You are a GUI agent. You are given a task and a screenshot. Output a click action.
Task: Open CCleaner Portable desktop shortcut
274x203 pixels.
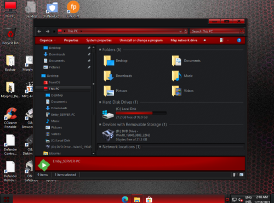click(10, 118)
